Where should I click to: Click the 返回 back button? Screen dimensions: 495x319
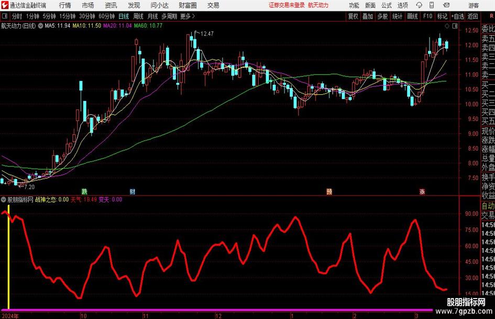[472, 16]
